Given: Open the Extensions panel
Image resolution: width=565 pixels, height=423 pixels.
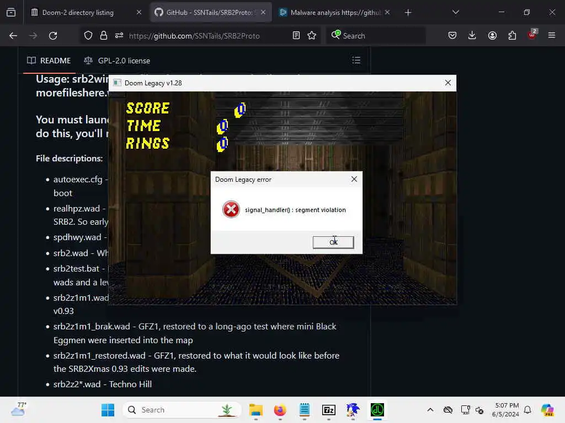Looking at the screenshot, I should (x=512, y=36).
